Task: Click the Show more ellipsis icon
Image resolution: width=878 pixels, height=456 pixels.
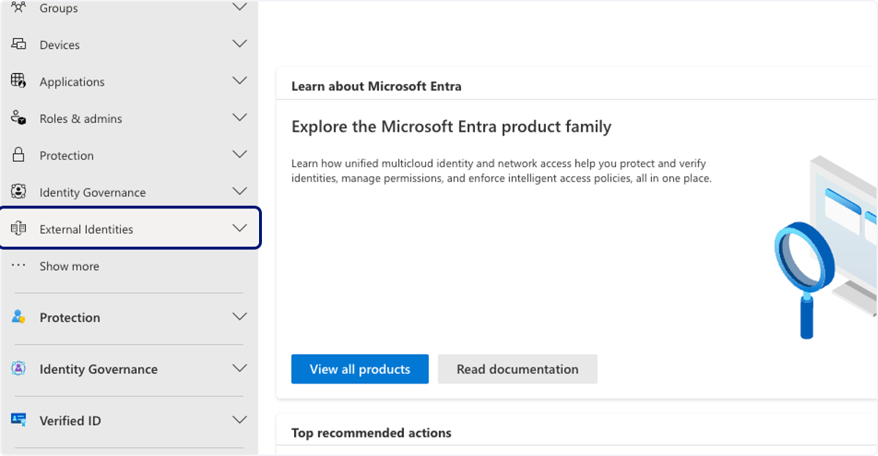Action: [x=18, y=265]
